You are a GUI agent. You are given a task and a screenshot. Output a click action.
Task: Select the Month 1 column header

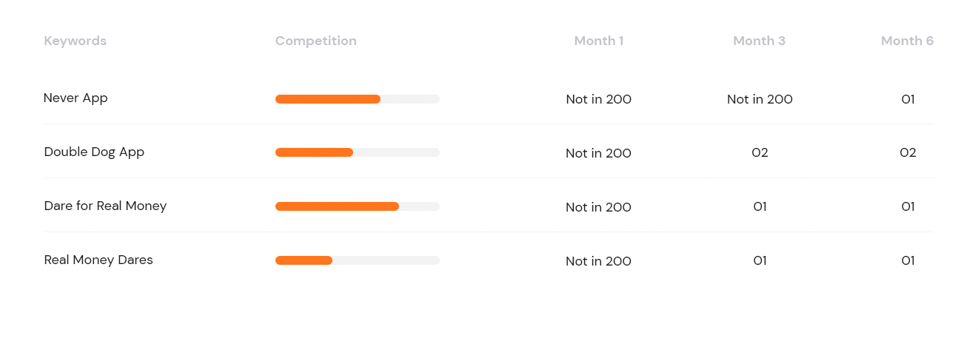click(x=599, y=41)
